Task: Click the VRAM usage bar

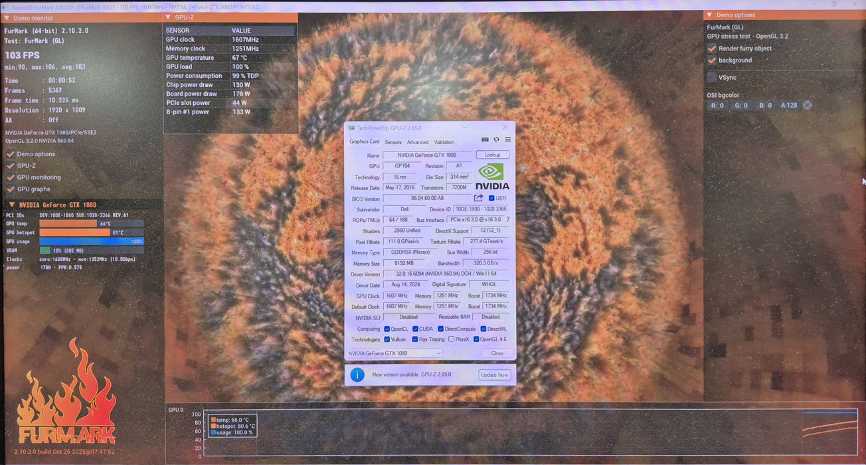Action: pos(91,250)
